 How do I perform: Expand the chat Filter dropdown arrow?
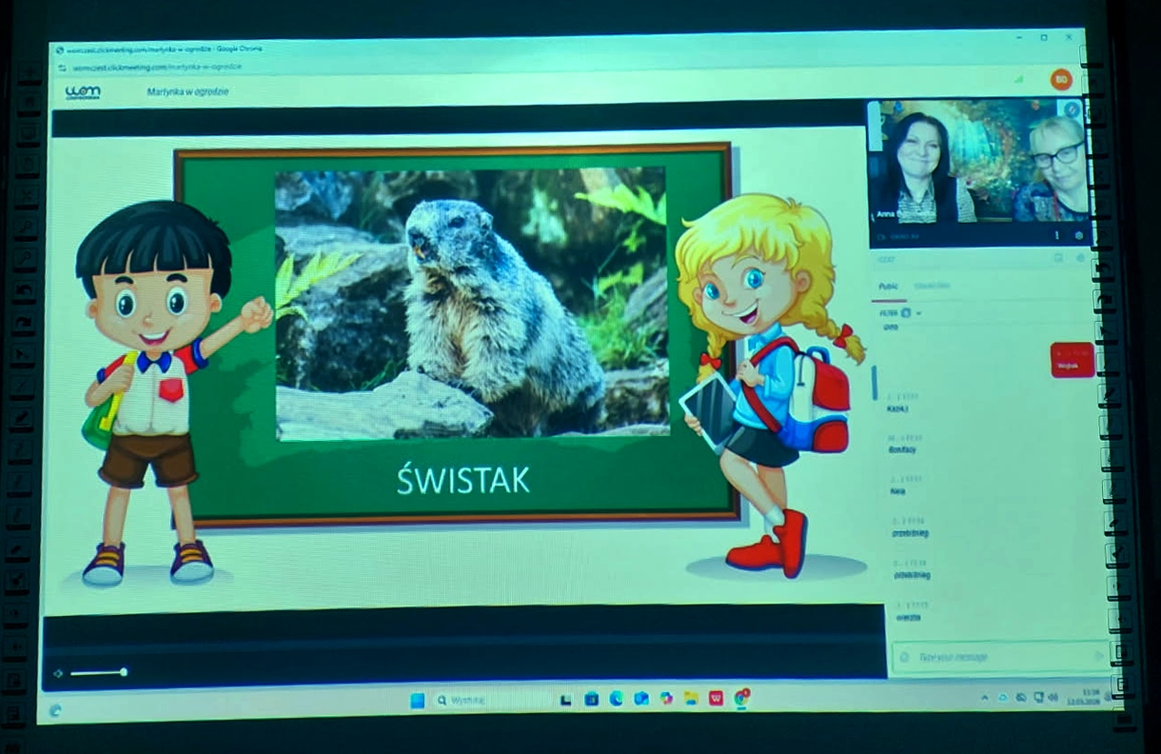[x=919, y=312]
